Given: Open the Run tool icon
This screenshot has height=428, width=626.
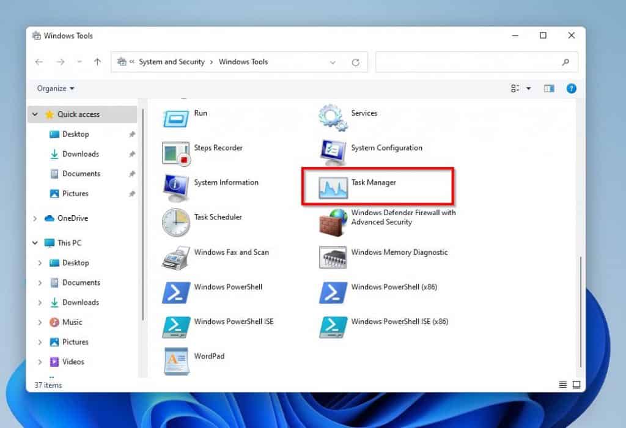Looking at the screenshot, I should [175, 119].
